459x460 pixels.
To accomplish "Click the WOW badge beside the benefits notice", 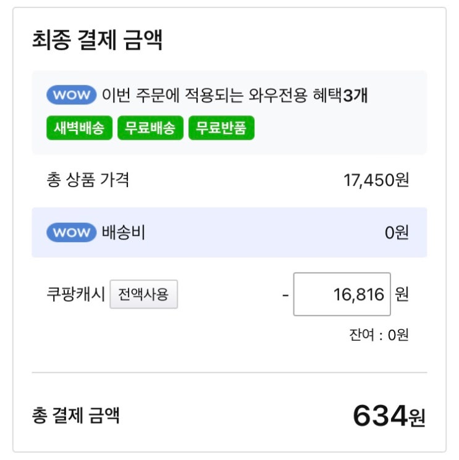I will (x=71, y=95).
